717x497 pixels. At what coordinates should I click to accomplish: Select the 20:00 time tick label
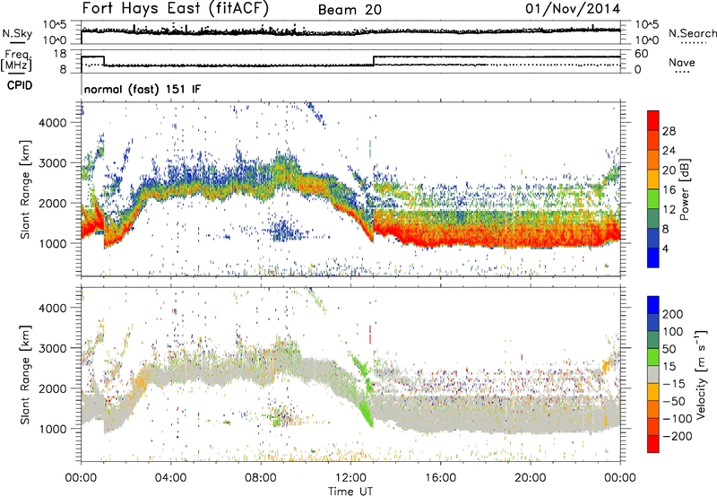click(x=530, y=478)
